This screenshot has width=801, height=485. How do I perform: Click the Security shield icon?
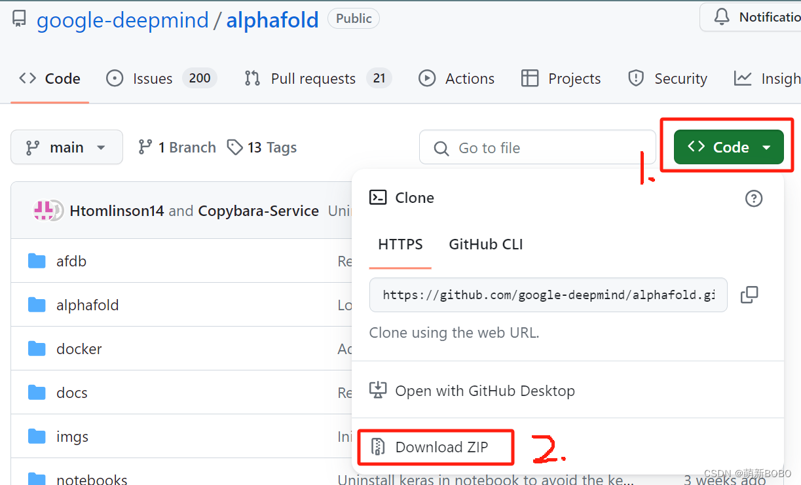636,79
